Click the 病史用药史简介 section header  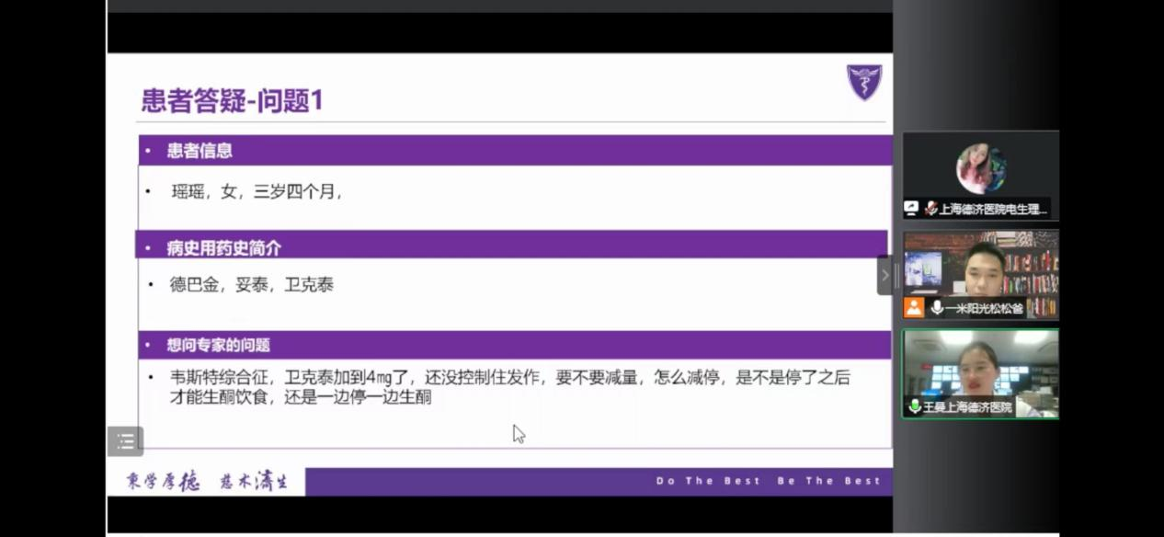coord(223,248)
